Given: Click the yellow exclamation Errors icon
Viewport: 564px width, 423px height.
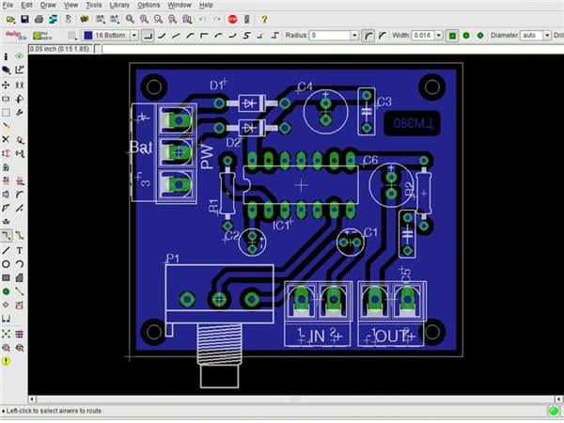Looking at the screenshot, I should point(7,361).
